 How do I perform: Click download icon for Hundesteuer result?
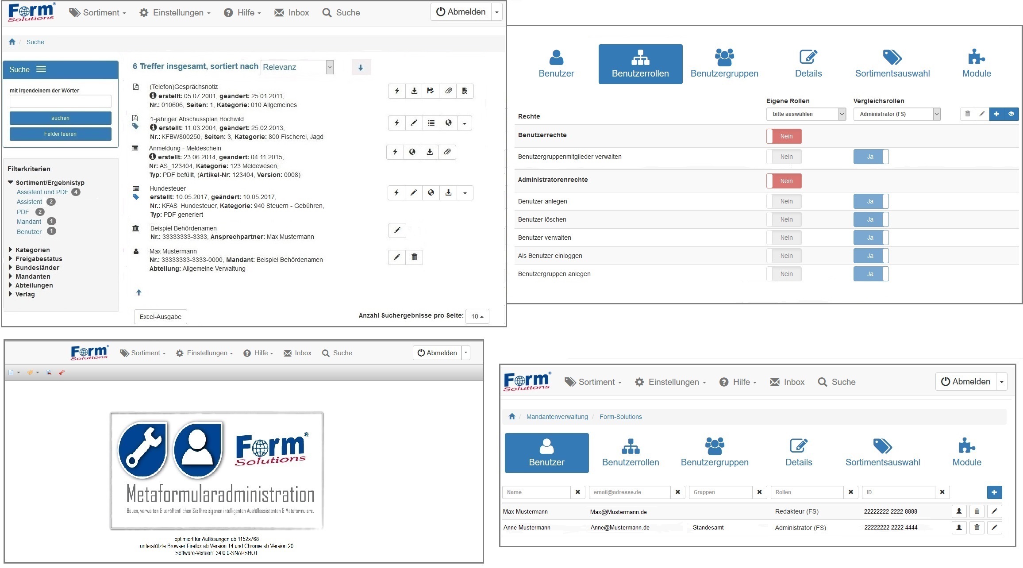(x=448, y=192)
